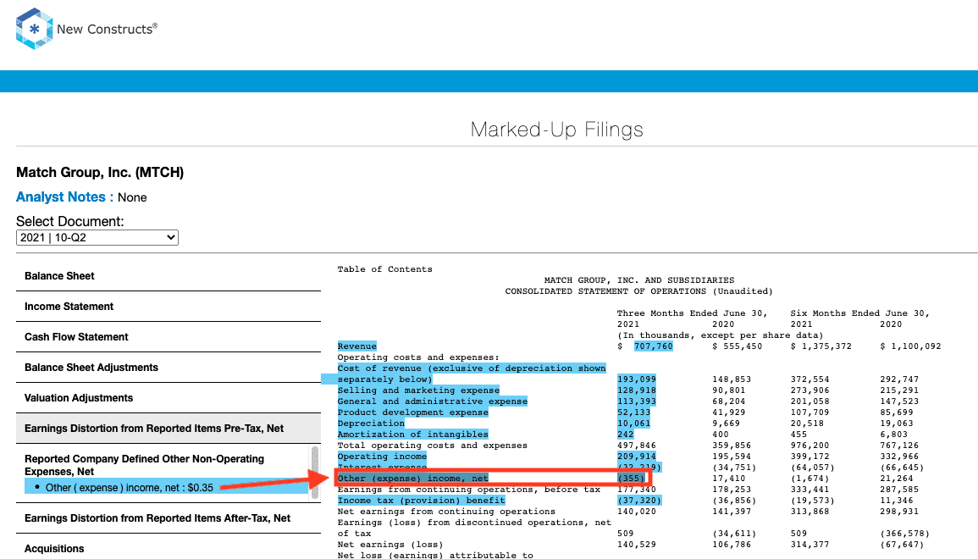Screen dimensions: 978x559
Task: Click the highlighted value 193,099
Action: 636,379
